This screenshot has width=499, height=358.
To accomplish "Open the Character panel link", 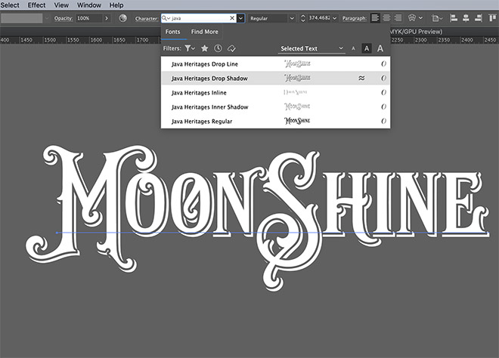I will click(x=146, y=17).
